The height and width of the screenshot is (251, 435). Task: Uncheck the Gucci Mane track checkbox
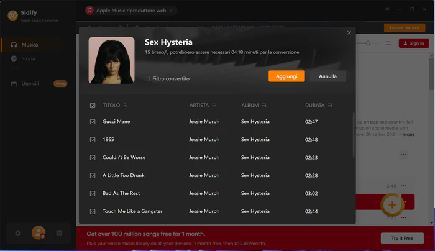click(93, 122)
